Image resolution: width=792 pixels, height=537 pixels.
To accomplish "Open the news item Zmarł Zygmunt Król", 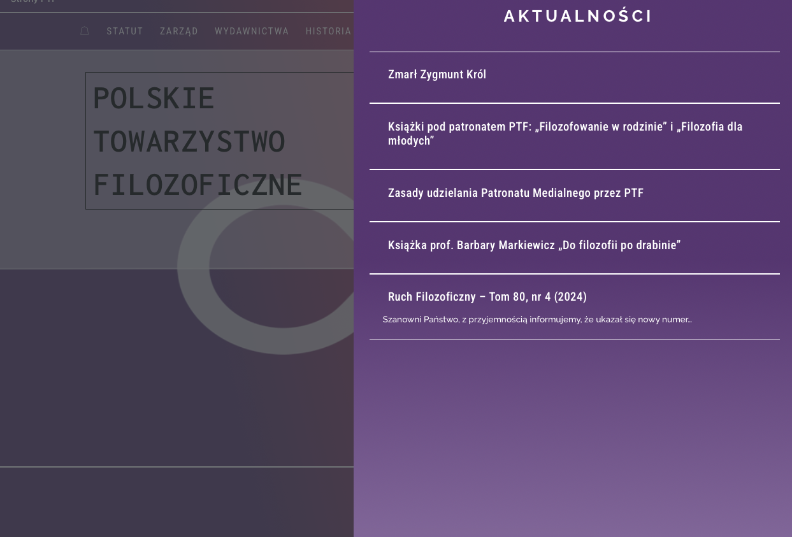I will point(437,75).
